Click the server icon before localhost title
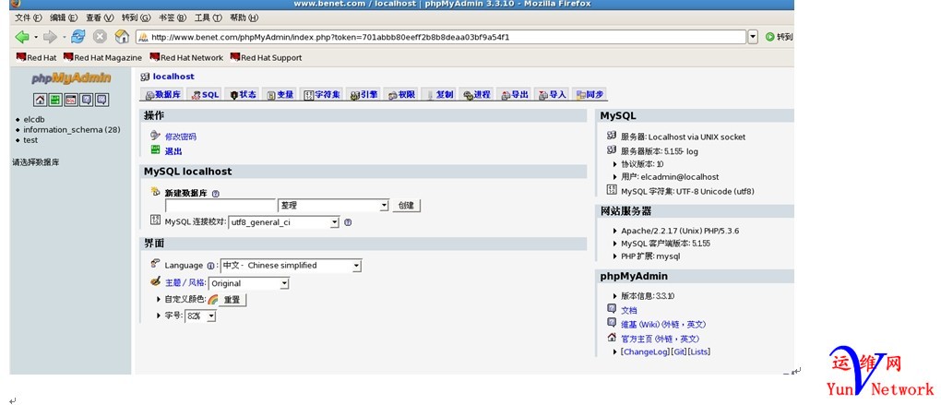This screenshot has width=941, height=405. coord(145,77)
